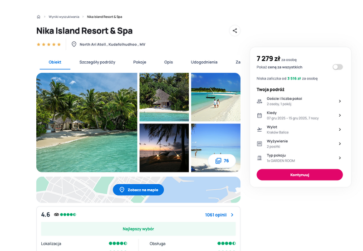Click the Zobacz na mapie button
The height and width of the screenshot is (251, 363).
pyautogui.click(x=138, y=190)
